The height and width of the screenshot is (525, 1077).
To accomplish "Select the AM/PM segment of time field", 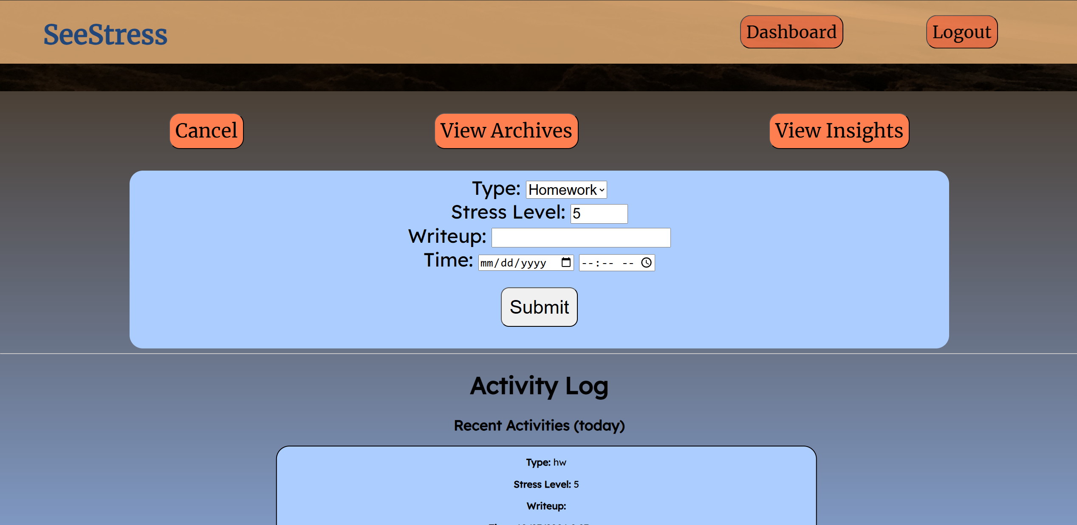I will click(628, 263).
